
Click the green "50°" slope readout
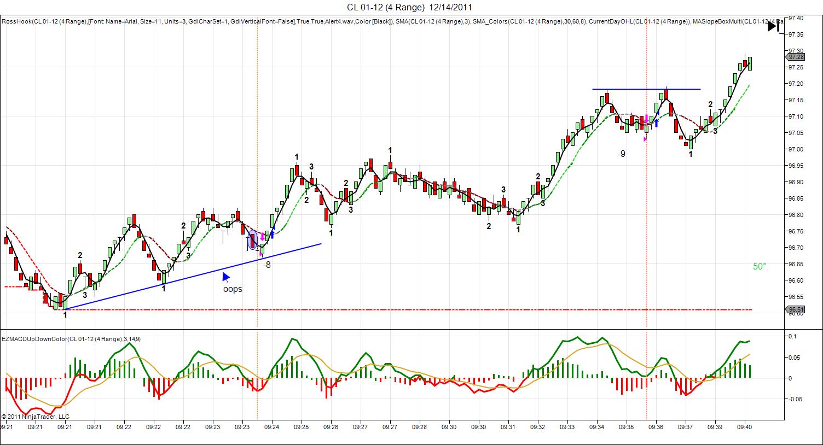point(760,266)
